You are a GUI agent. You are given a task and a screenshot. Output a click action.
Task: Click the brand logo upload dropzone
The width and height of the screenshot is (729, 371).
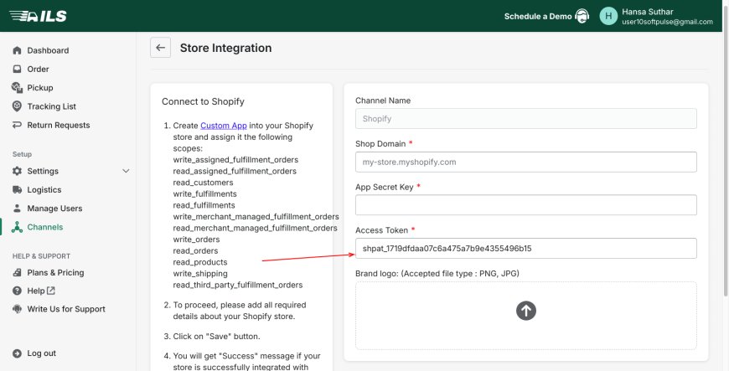pos(526,316)
